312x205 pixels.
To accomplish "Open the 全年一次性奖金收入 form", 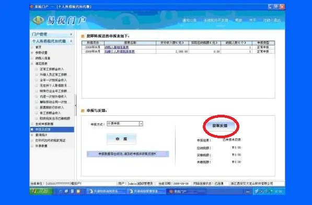I will pos(53,80).
